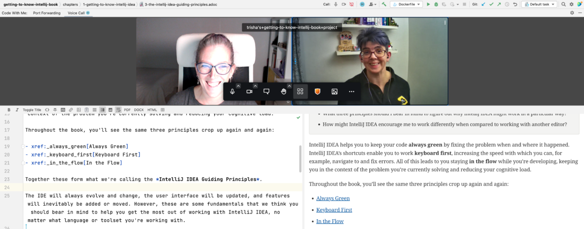Expand camera options chevron in call bar
The image size is (584, 229).
pos(255,86)
